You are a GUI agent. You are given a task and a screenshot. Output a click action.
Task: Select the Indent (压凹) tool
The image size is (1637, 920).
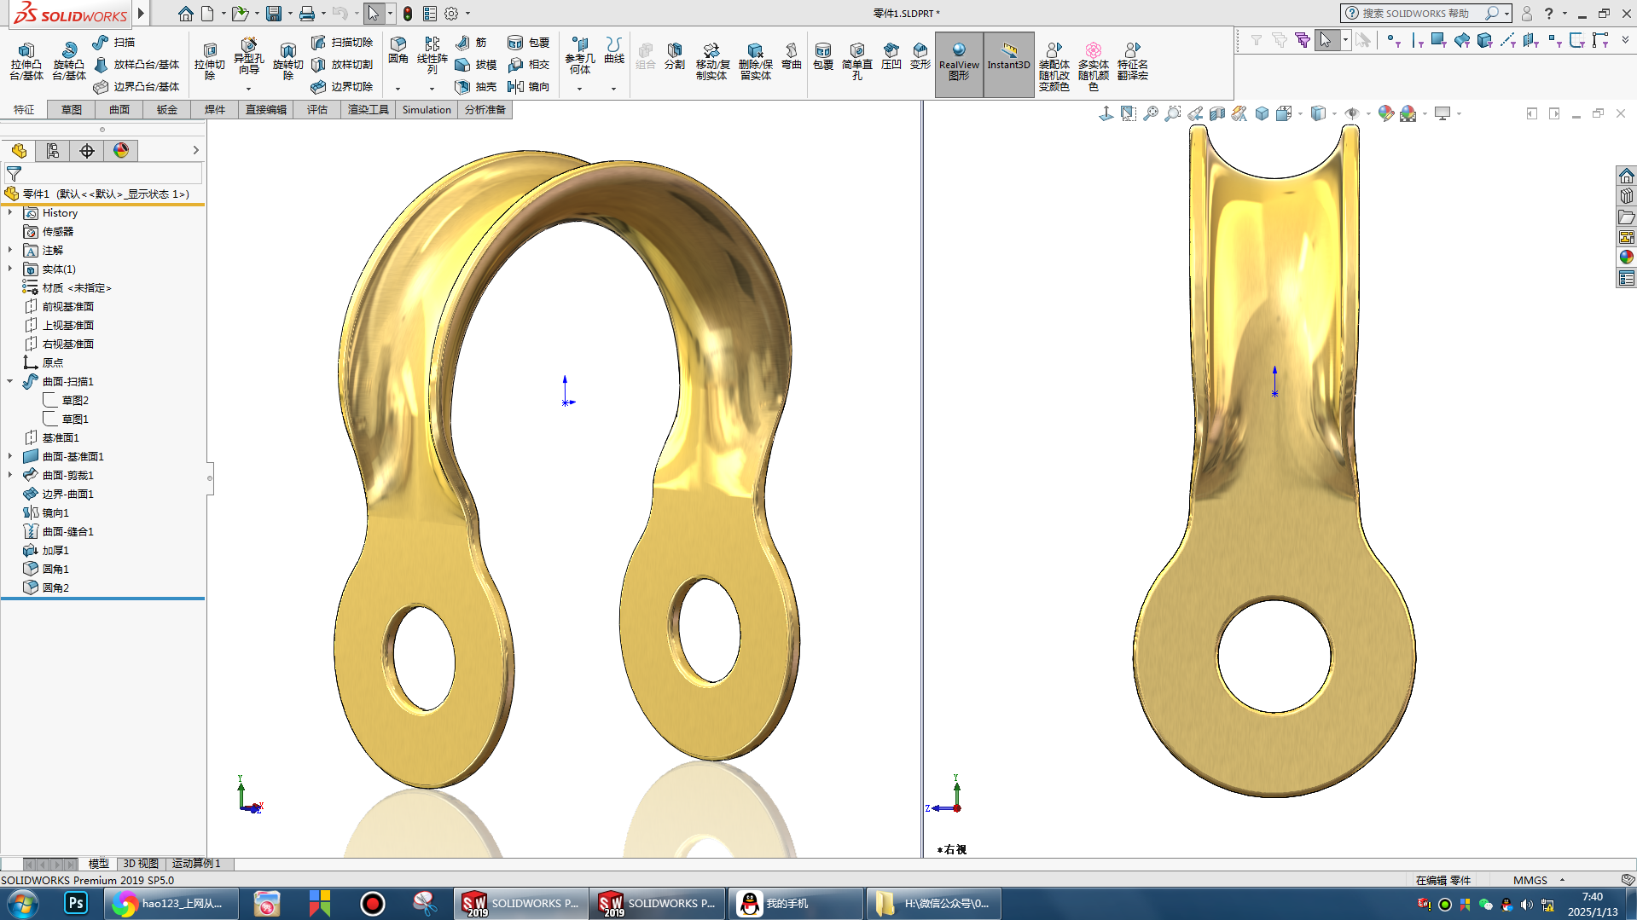click(x=891, y=56)
